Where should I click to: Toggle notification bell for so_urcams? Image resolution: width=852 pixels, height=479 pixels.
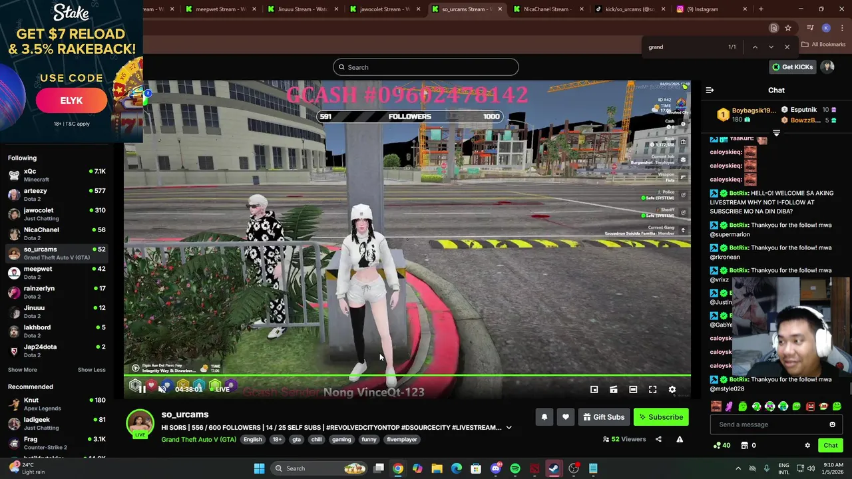pos(544,417)
